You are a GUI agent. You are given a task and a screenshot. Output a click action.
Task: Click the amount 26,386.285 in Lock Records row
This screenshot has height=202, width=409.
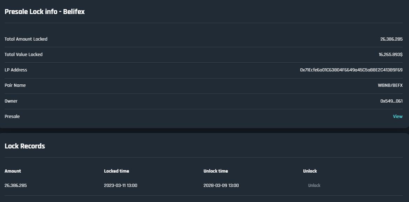[x=15, y=186]
